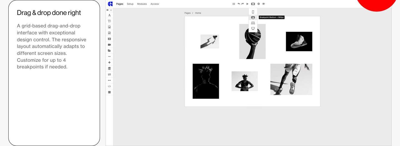Image resolution: width=400 pixels, height=146 pixels.
Task: Select the basketball in hand image
Action: [x=252, y=42]
